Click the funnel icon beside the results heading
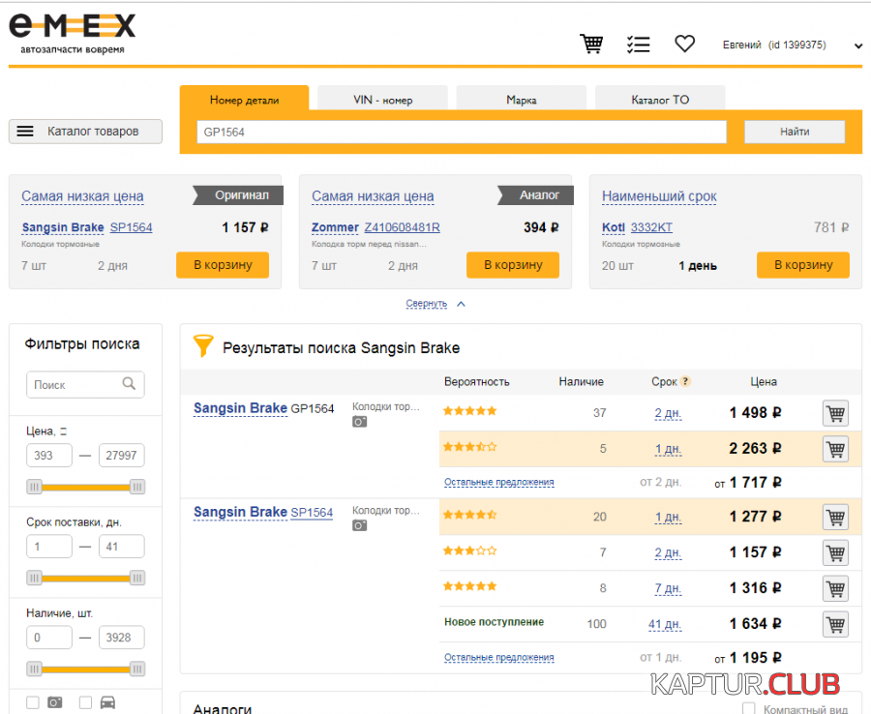 [x=203, y=345]
